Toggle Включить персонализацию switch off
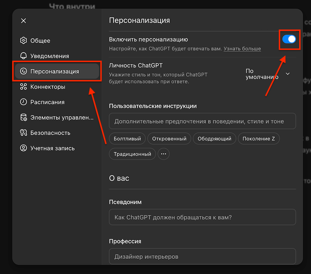 289,39
